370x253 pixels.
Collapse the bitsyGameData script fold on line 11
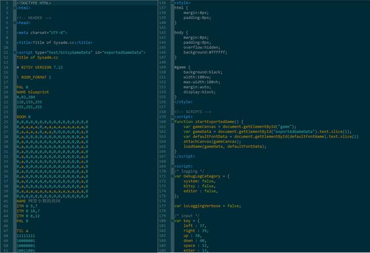[x=15, y=53]
